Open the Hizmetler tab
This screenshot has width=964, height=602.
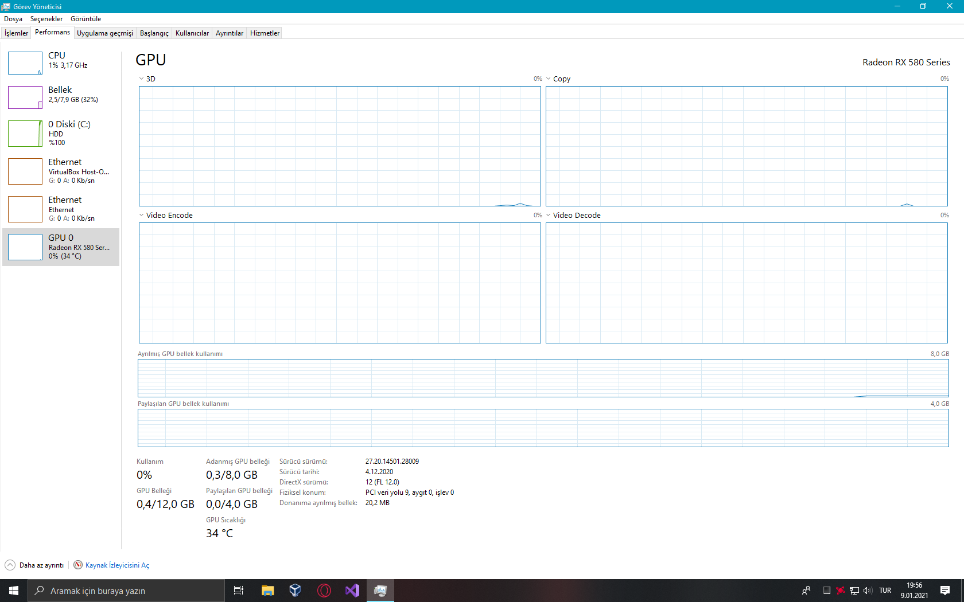click(265, 33)
